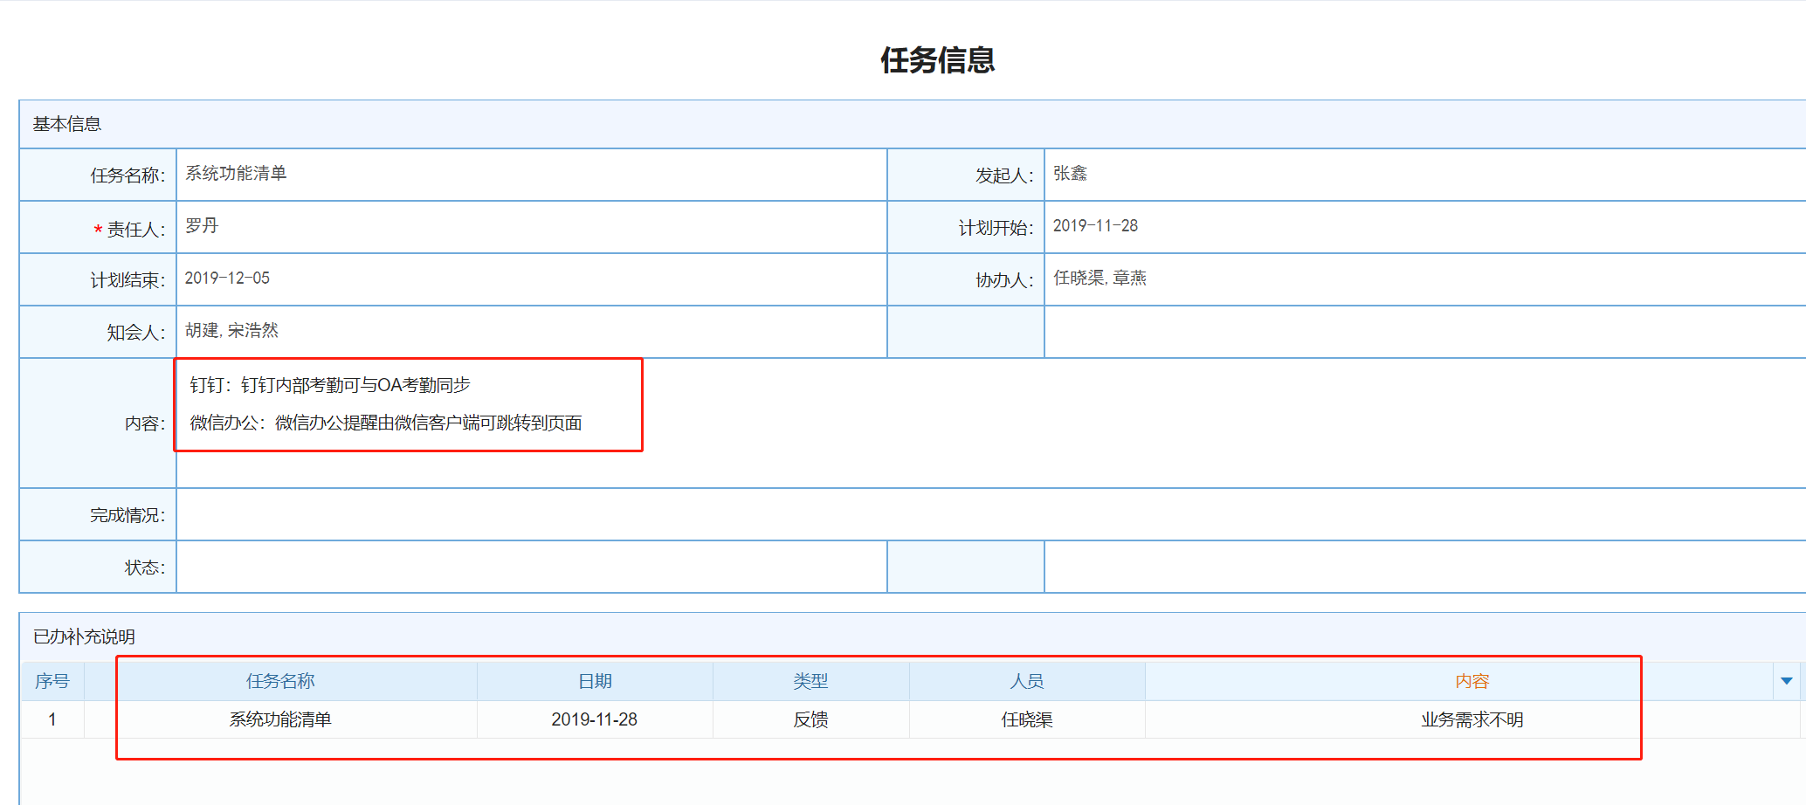Select the 发起人 field showing 张鑫
The image size is (1806, 805).
pyautogui.click(x=1423, y=175)
